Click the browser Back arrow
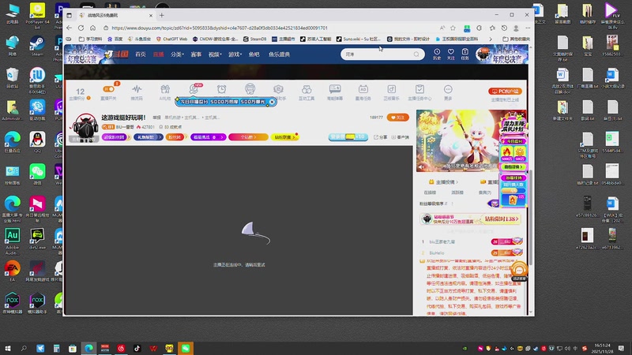The height and width of the screenshot is (355, 632). click(69, 28)
